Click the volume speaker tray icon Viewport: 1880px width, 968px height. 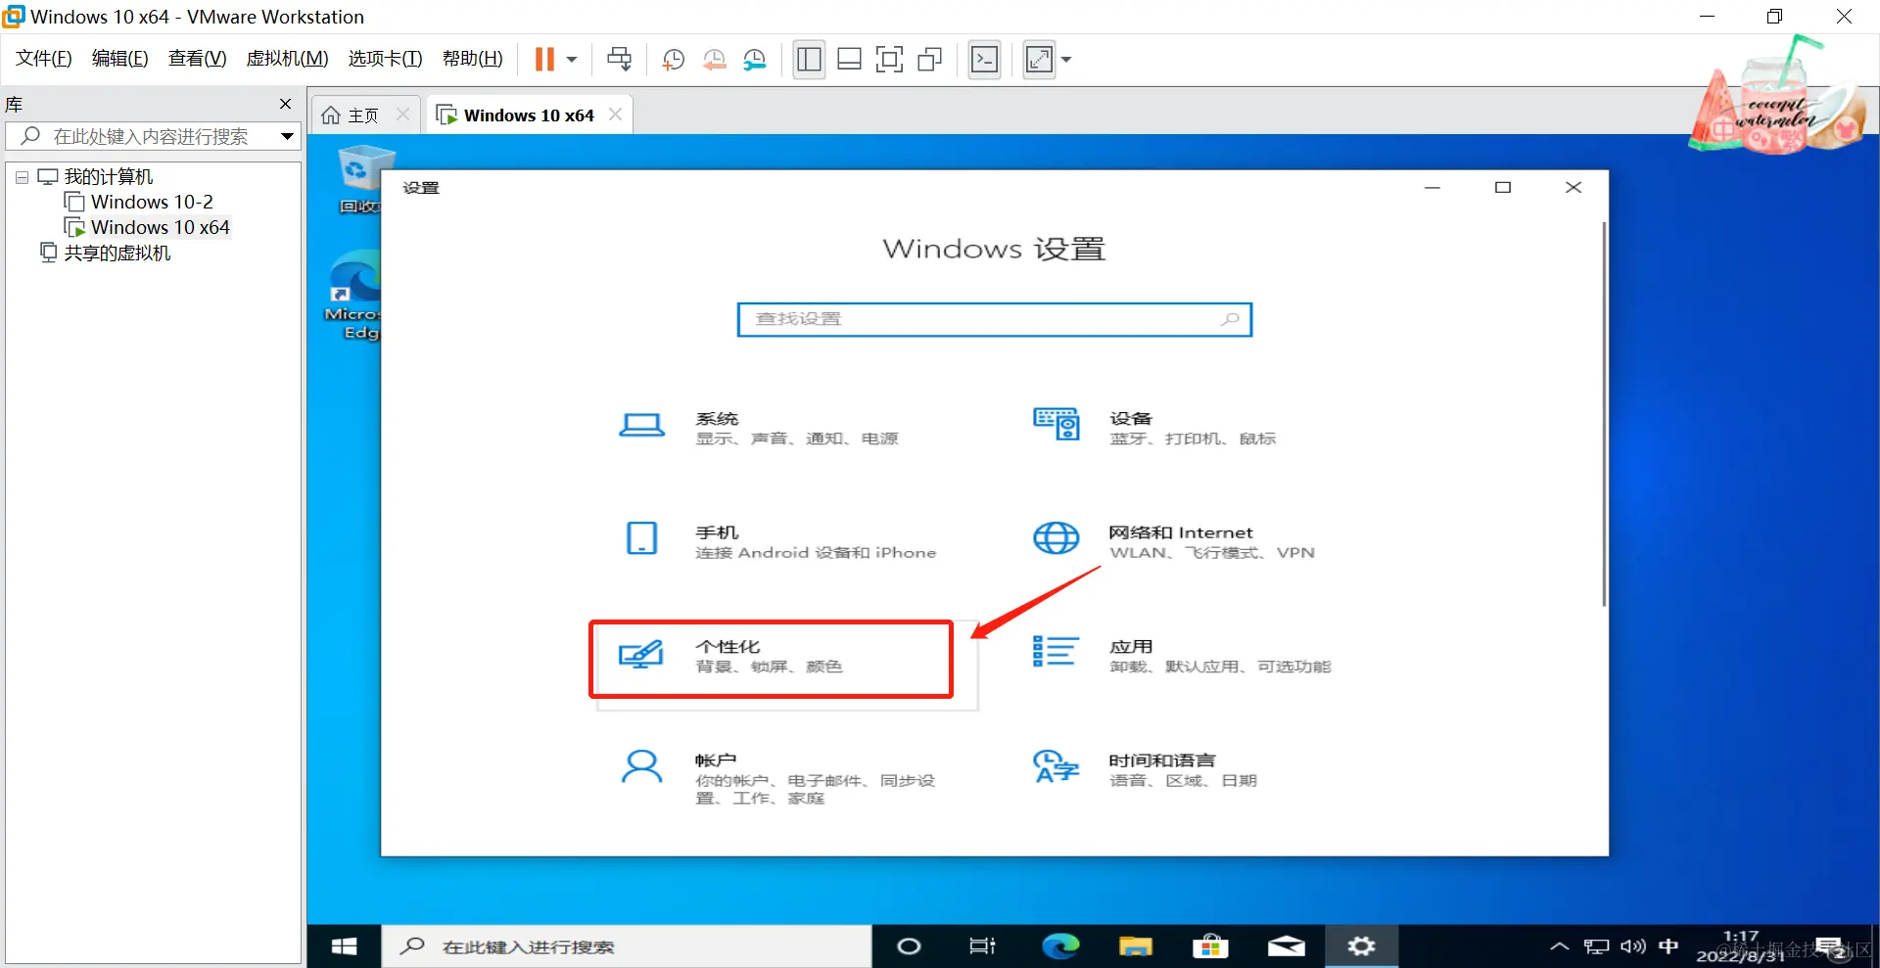(x=1632, y=946)
